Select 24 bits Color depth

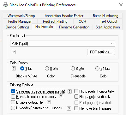(97, 69)
